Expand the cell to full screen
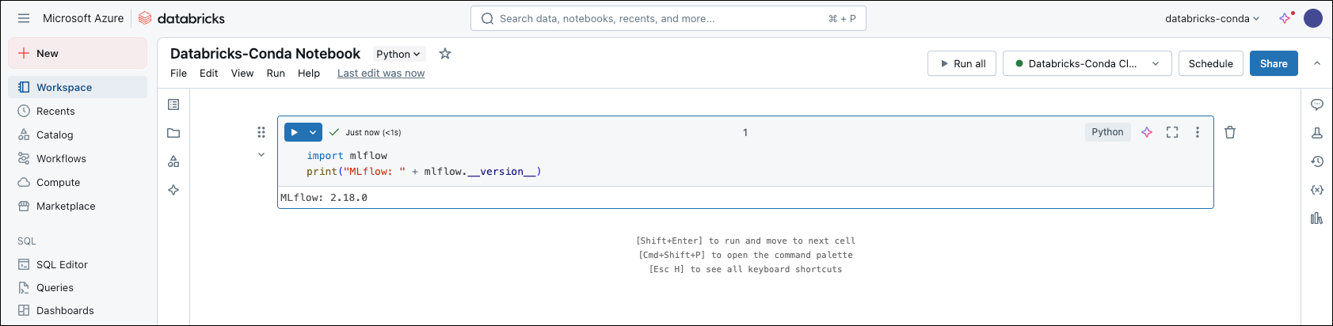 pos(1172,132)
